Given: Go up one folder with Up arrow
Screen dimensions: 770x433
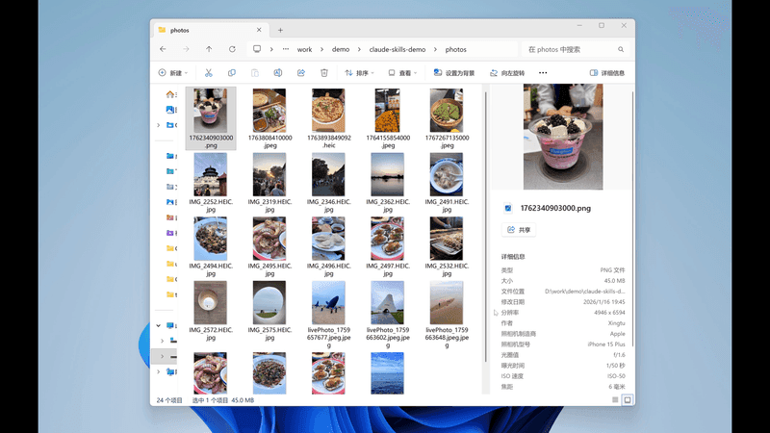Looking at the screenshot, I should [209, 49].
